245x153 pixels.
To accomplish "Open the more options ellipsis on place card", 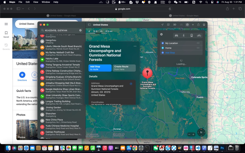I will coord(135,46).
